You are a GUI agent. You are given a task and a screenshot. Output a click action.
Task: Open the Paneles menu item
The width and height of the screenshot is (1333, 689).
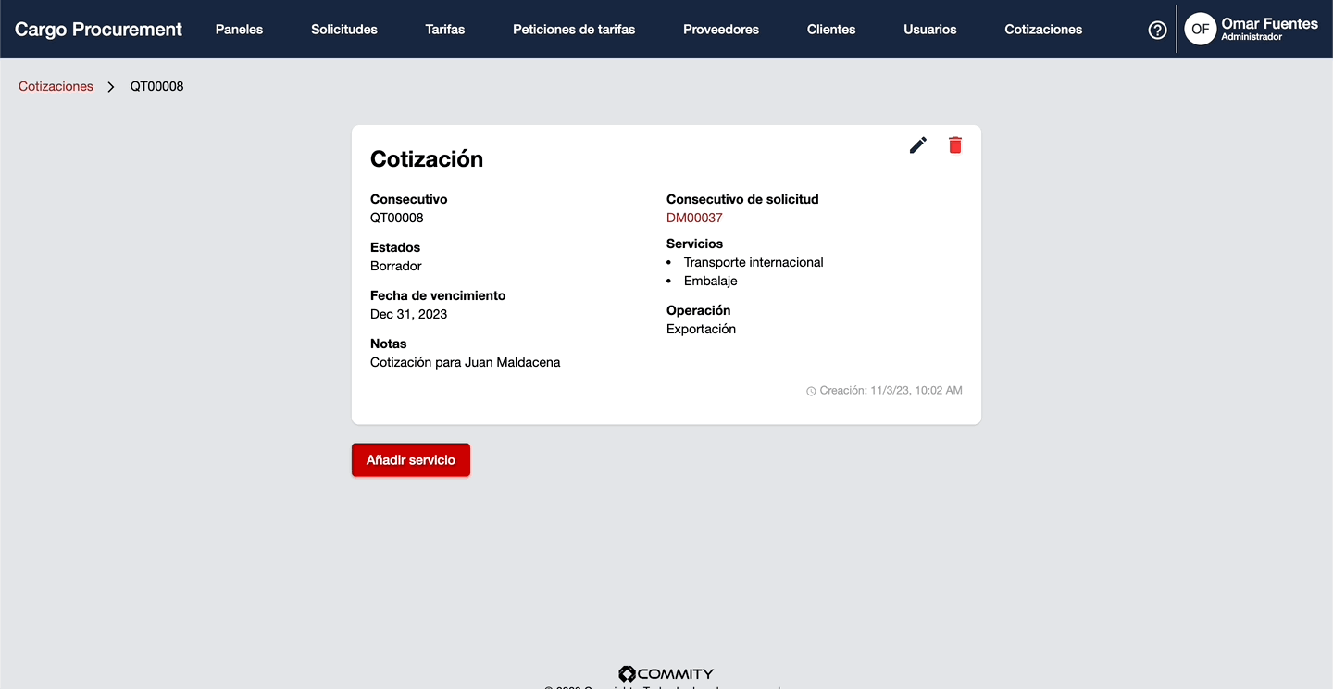[x=239, y=30]
